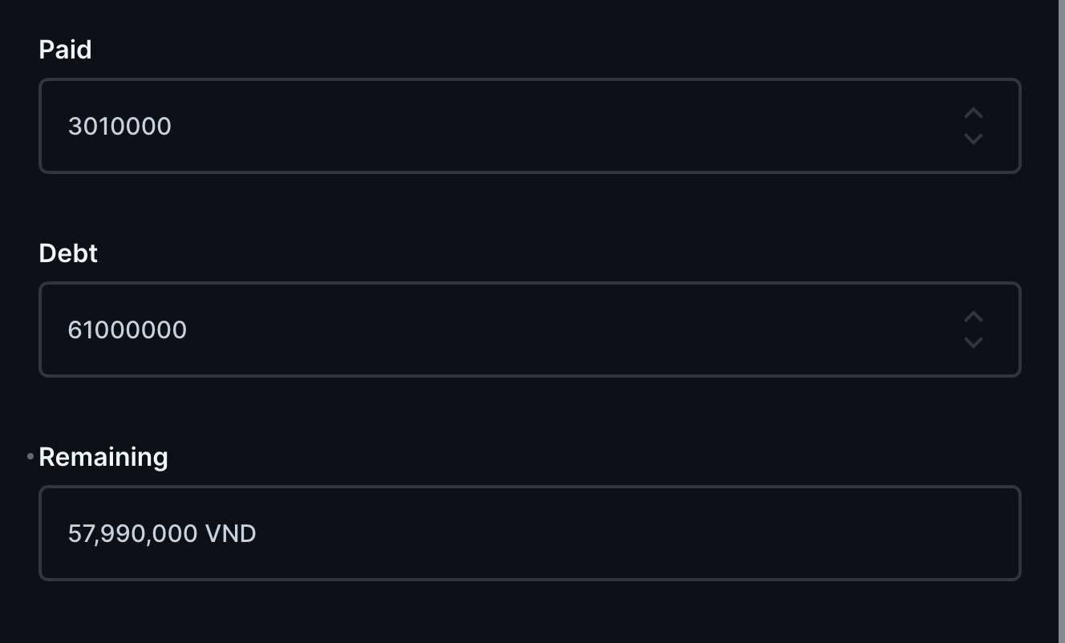Screen dimensions: 1065x643
Task: Click the 57,990,000 amount in the Remaining box
Action: tap(133, 533)
